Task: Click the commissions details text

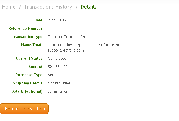Action: 59,92
